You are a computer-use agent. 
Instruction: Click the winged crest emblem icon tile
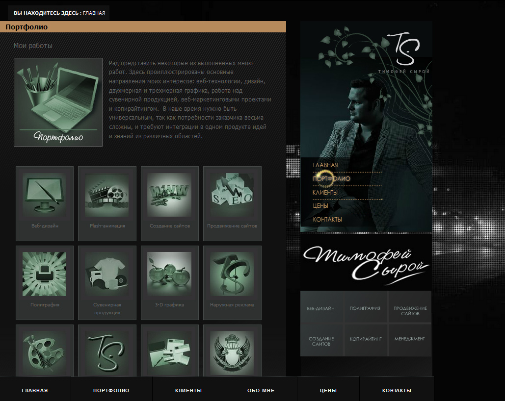pyautogui.click(x=232, y=353)
